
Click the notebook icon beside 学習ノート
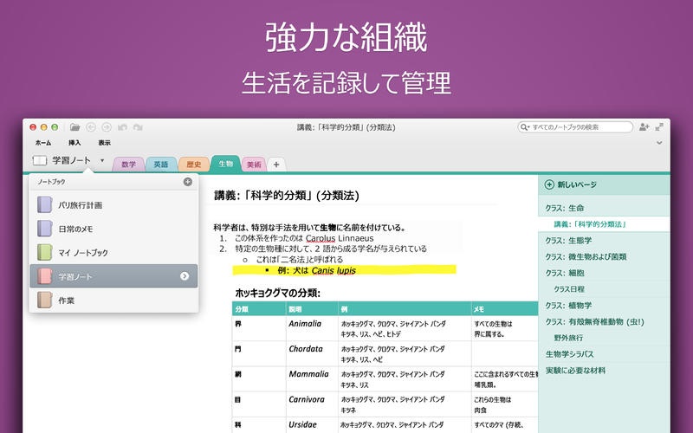(x=39, y=160)
